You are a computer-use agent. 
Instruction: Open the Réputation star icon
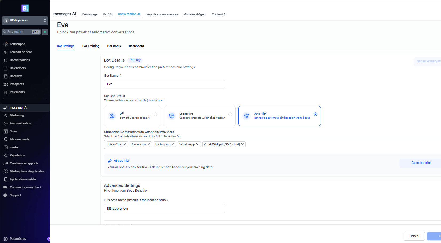6,155
